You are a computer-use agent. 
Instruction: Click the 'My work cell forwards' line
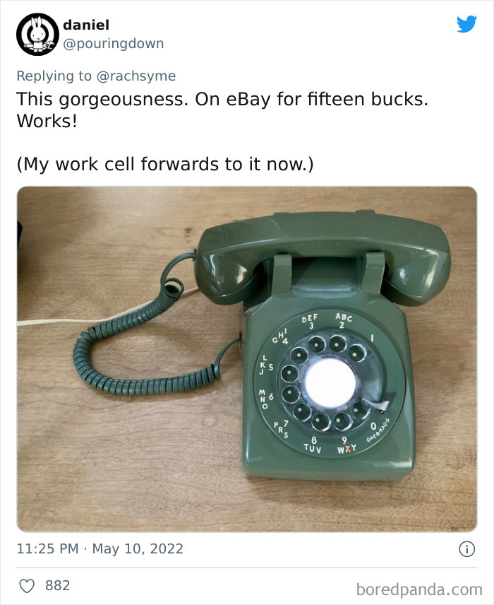pyautogui.click(x=165, y=164)
